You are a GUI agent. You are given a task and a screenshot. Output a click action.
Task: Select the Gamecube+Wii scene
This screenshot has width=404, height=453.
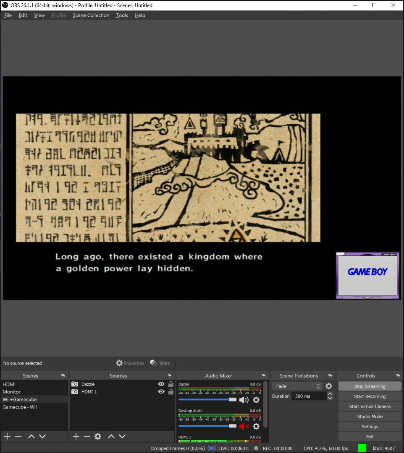(34, 407)
